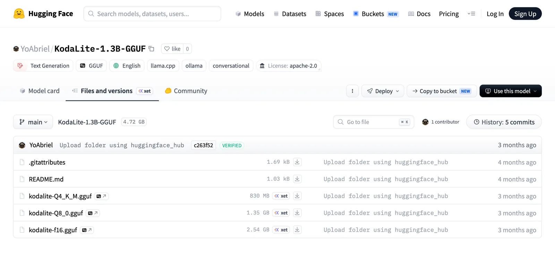The image size is (555, 275).
Task: Open the YoAbriel profile link in title
Action: click(x=35, y=49)
